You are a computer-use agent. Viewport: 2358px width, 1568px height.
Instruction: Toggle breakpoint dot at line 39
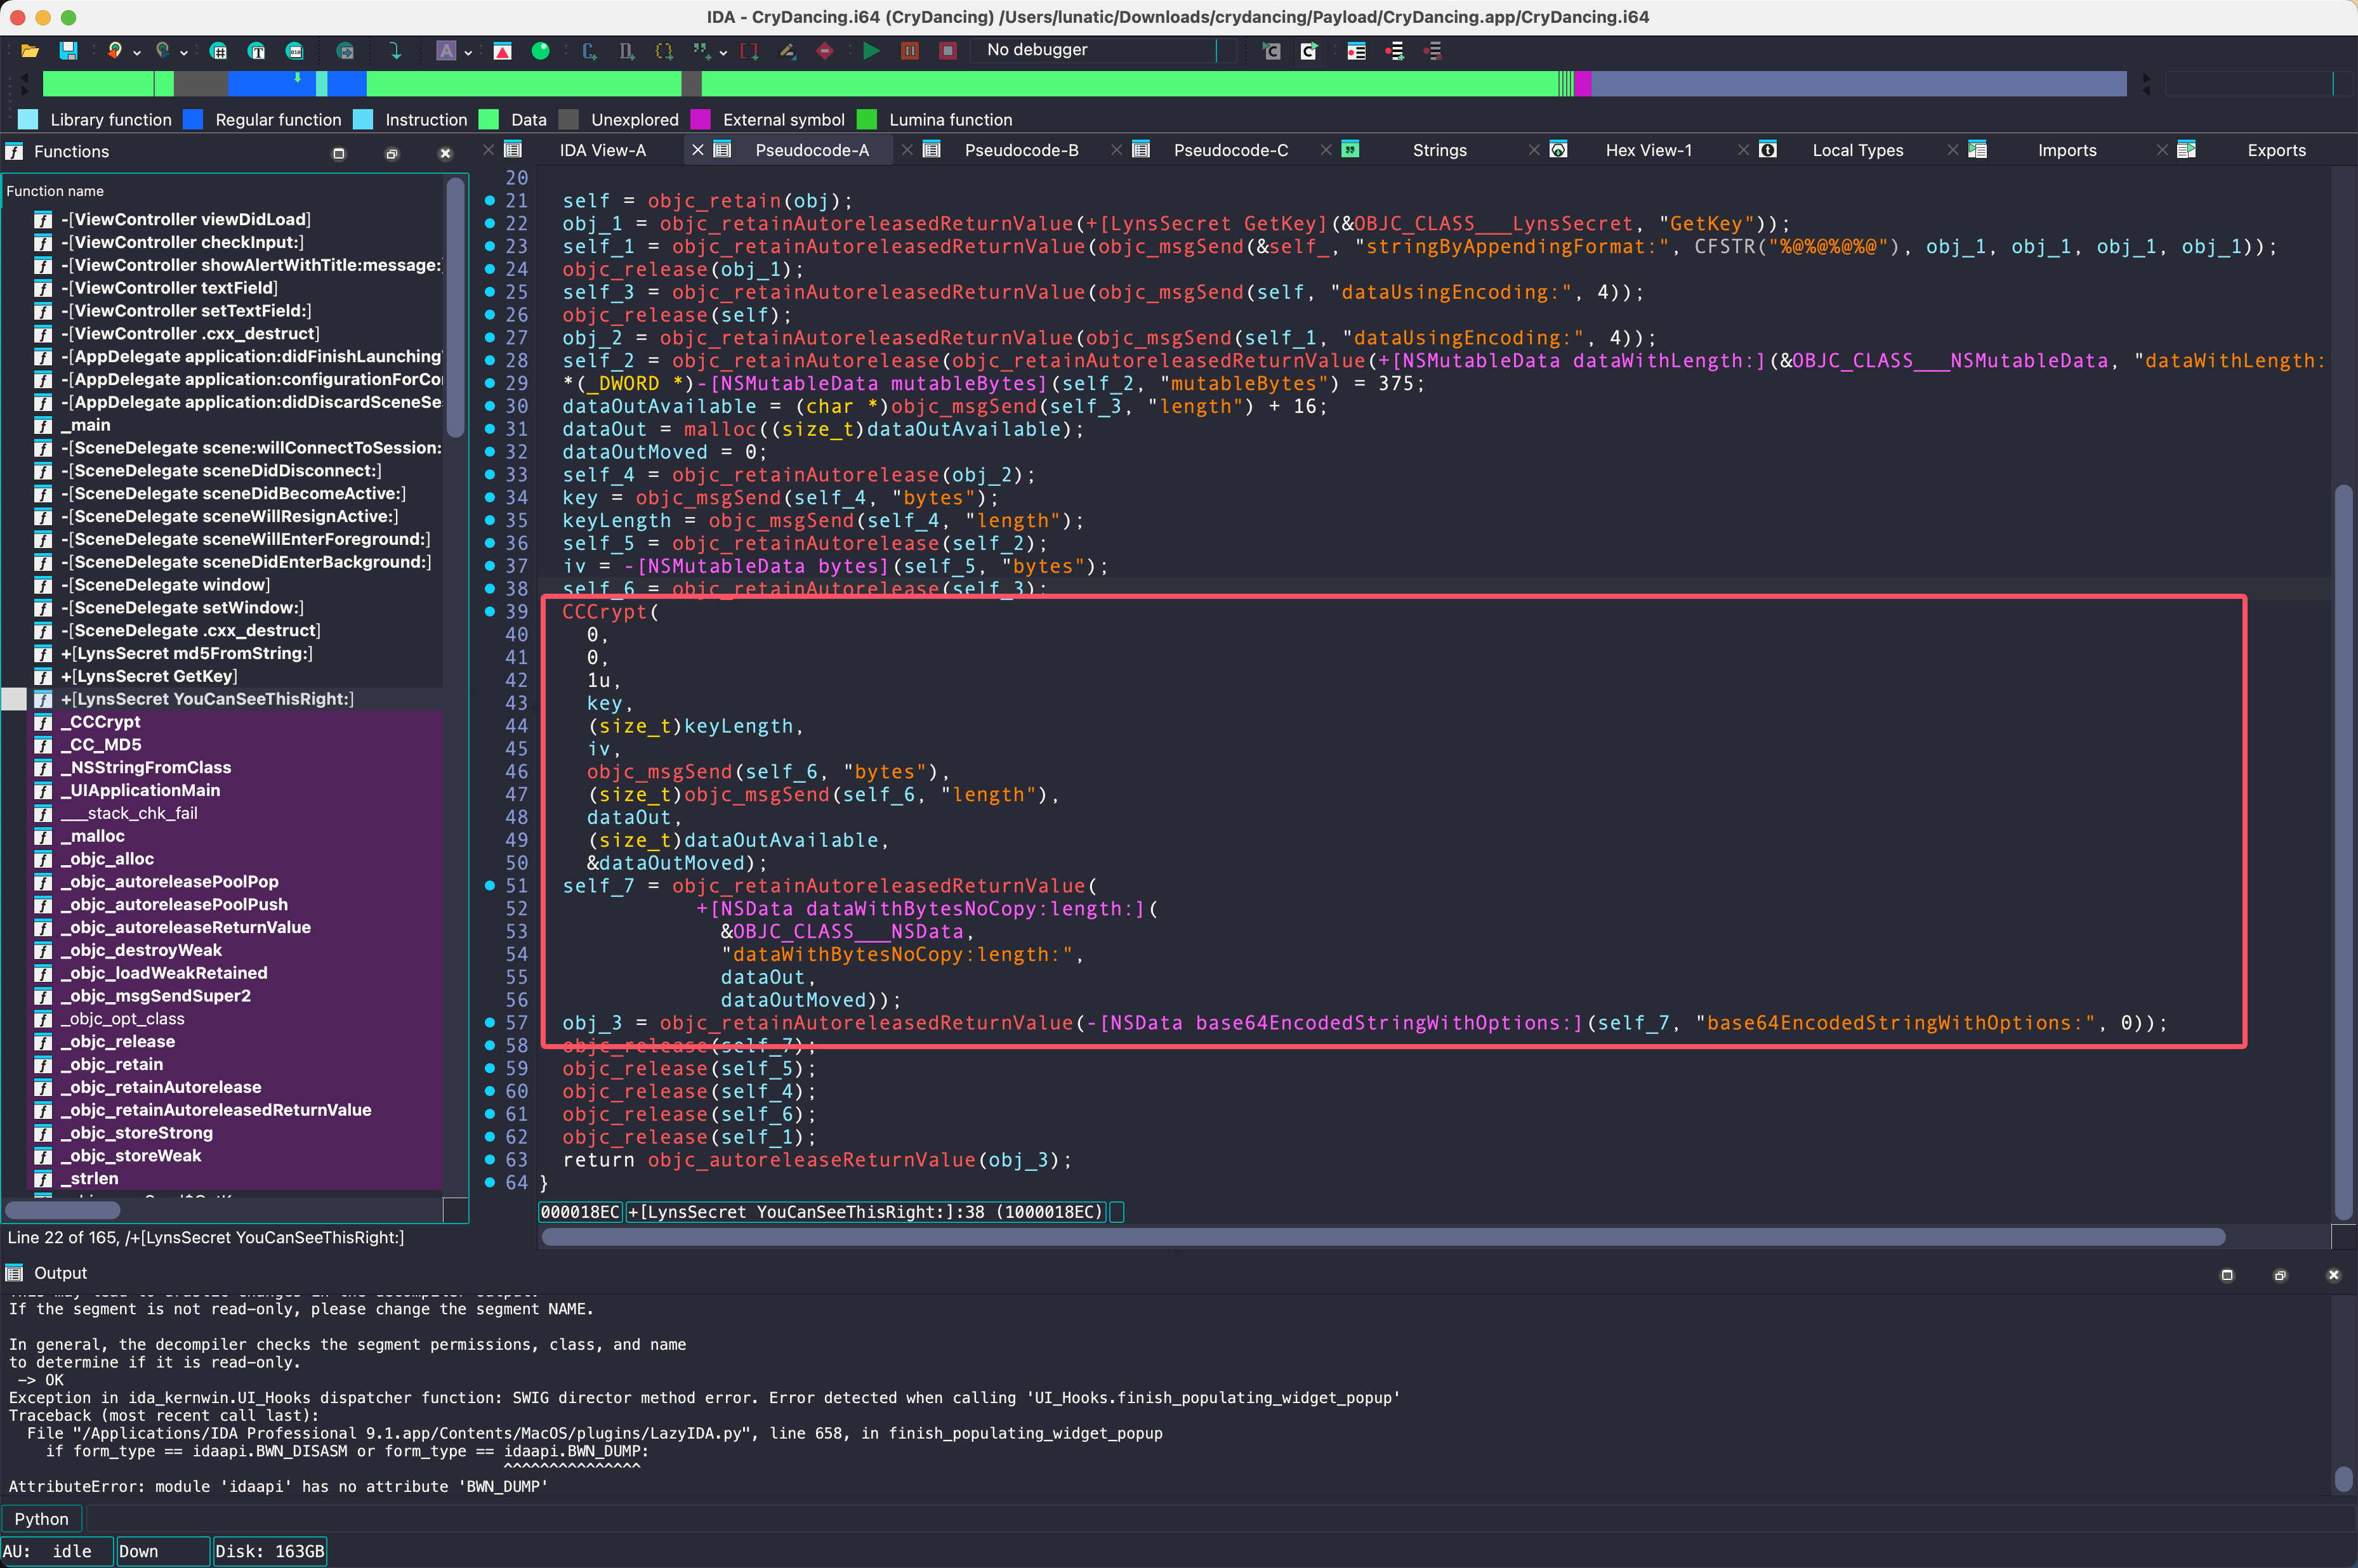491,611
